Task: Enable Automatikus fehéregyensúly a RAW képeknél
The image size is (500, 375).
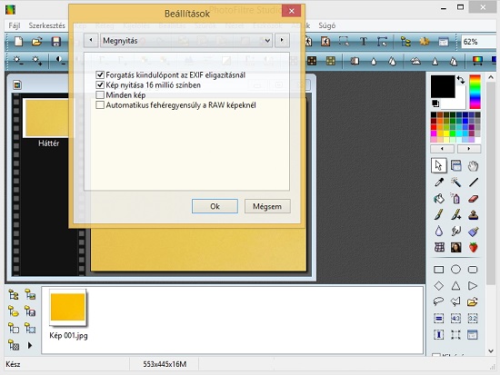Action: point(100,104)
